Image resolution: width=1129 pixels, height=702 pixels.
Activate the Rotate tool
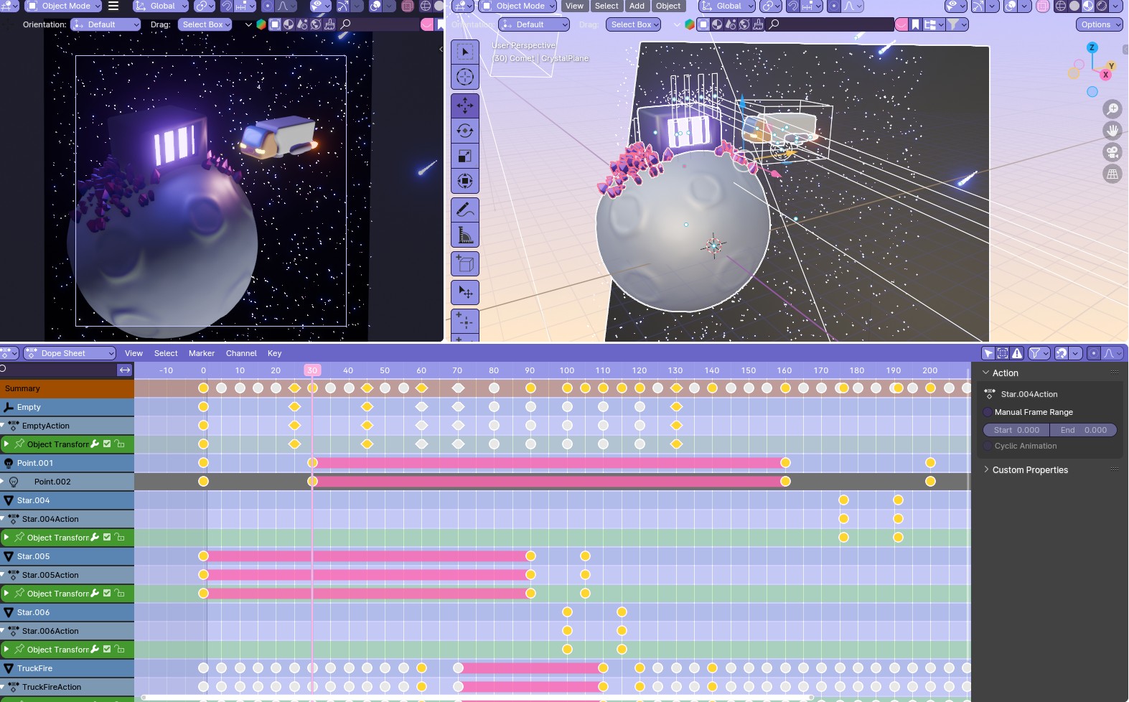464,131
